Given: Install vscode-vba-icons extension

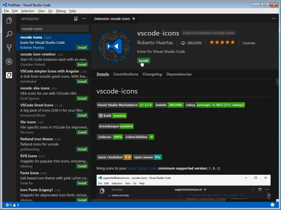Looking at the screenshot, I should [x=82, y=98].
